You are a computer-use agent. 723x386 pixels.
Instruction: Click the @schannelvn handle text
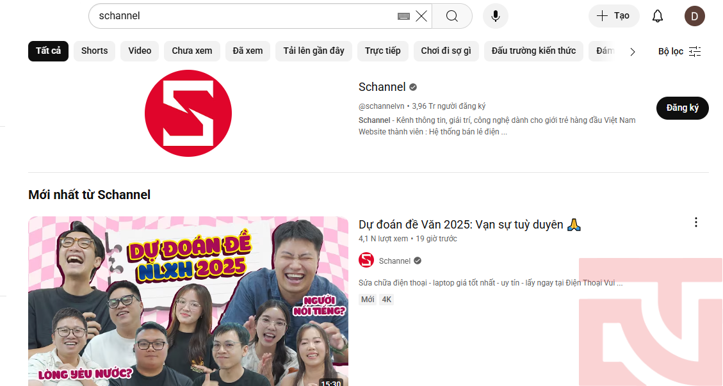[381, 106]
